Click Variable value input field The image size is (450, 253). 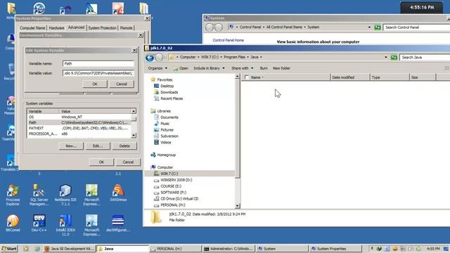click(x=98, y=73)
